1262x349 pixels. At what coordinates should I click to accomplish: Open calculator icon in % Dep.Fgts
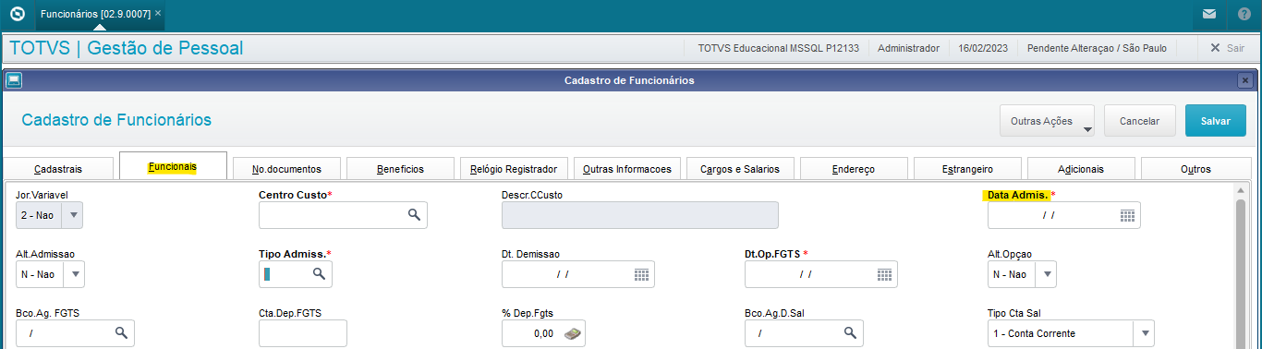[573, 333]
